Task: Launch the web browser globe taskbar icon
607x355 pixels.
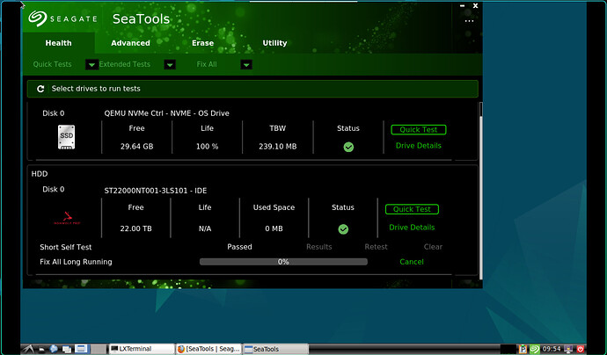Action: 54,349
